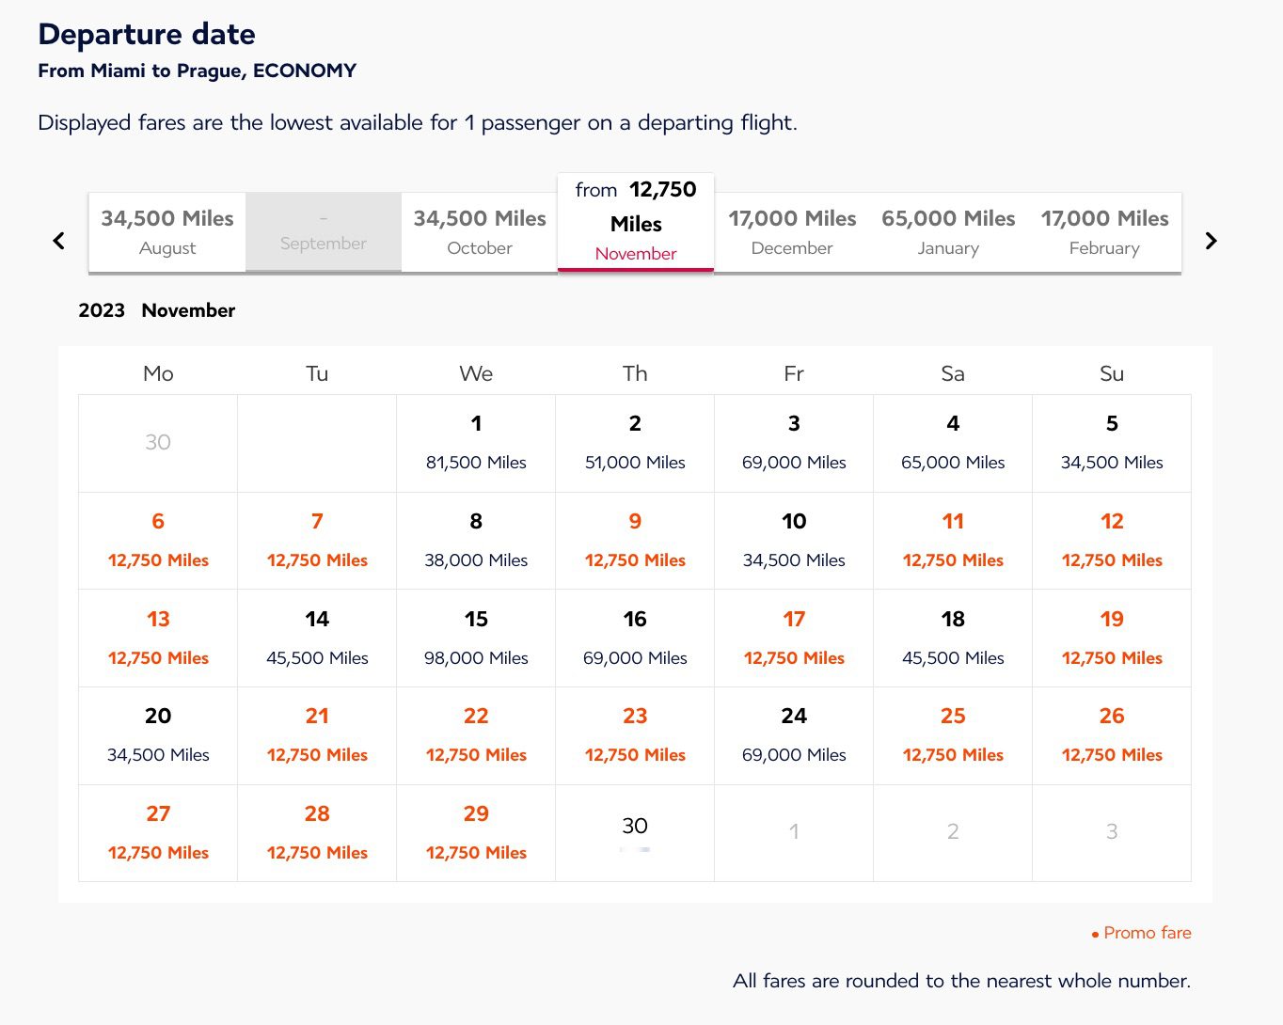Click the disabled September tab

tap(324, 232)
